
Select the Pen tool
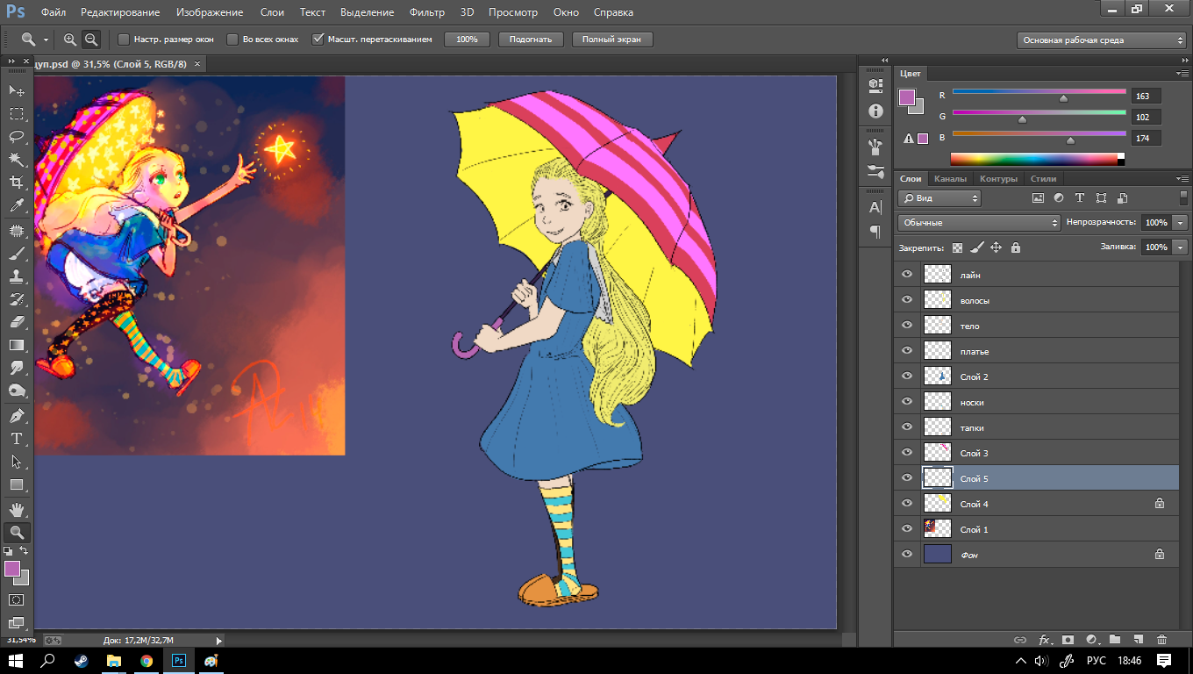click(x=17, y=415)
